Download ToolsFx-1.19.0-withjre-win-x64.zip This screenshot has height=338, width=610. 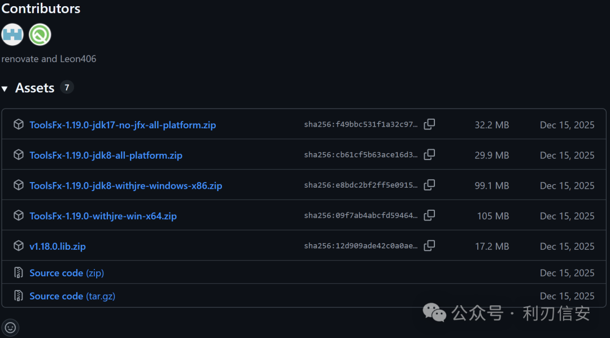103,216
